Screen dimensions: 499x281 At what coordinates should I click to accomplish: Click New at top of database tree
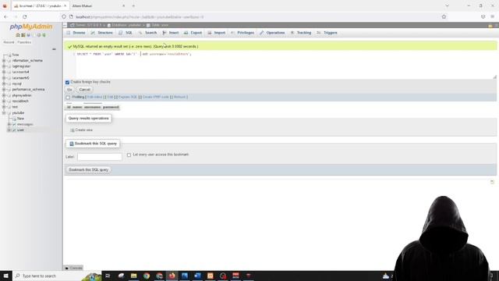[16, 55]
